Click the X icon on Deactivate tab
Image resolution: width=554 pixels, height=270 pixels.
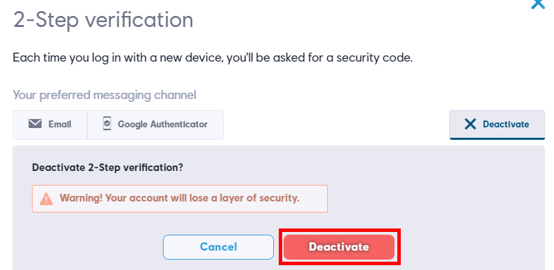470,124
